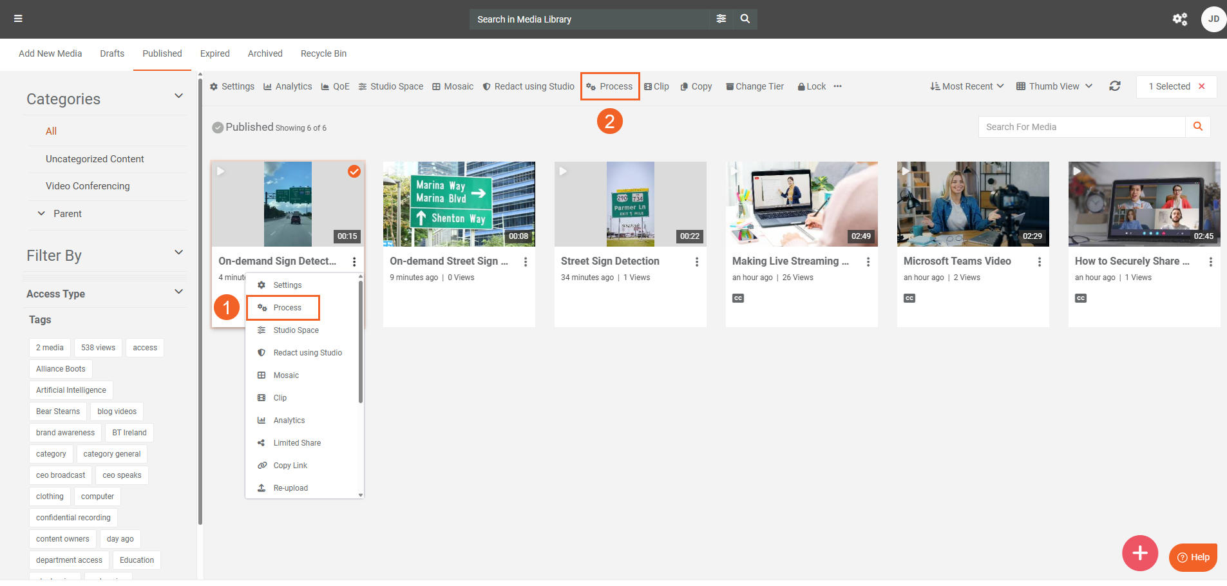The width and height of the screenshot is (1227, 586).
Task: Click the search filter options icon
Action: coord(721,19)
